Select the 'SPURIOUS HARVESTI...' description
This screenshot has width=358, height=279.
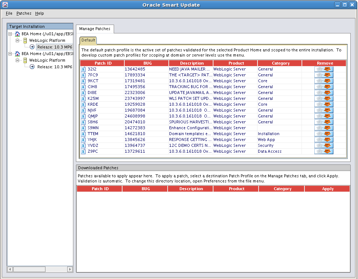tap(190, 122)
